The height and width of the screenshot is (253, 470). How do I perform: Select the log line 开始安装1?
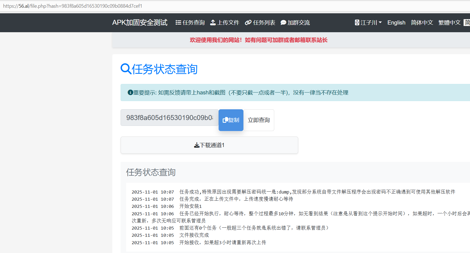coord(167,206)
